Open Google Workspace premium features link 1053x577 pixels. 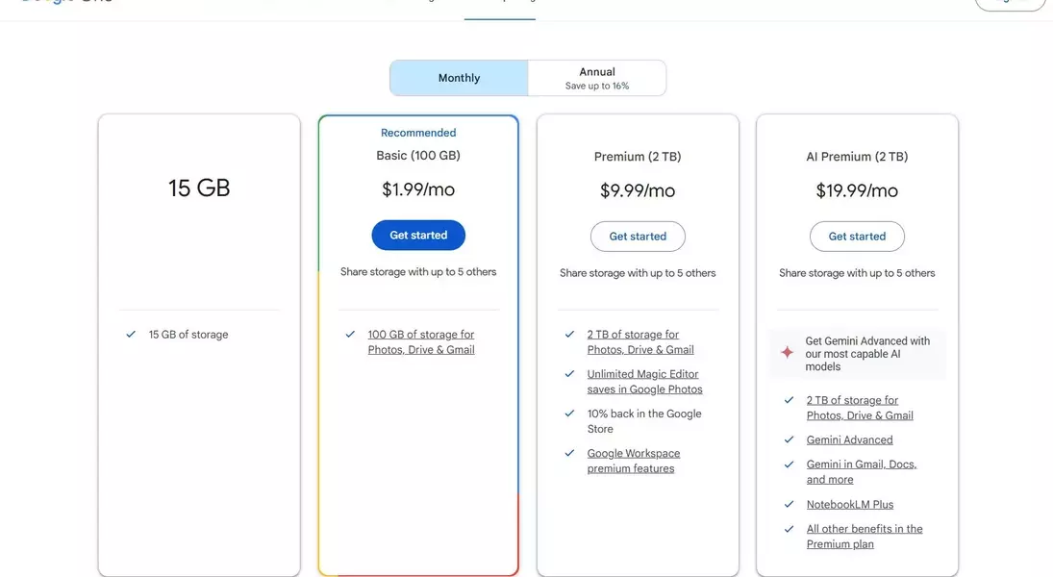[x=634, y=461]
